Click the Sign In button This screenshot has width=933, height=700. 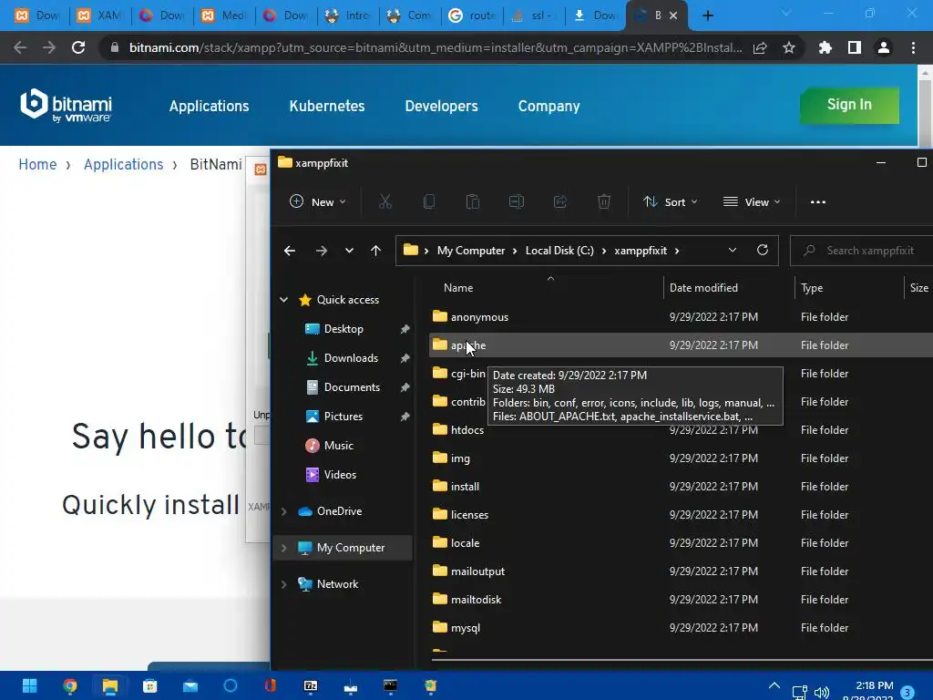point(849,105)
